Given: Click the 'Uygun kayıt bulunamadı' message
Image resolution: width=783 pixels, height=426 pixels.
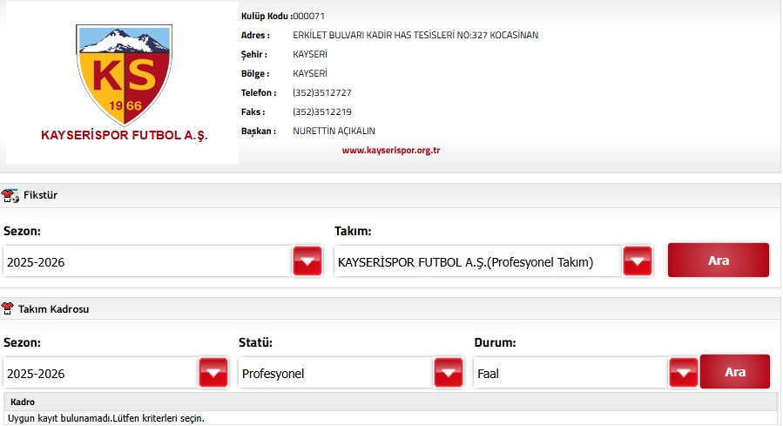Looking at the screenshot, I should click(106, 418).
